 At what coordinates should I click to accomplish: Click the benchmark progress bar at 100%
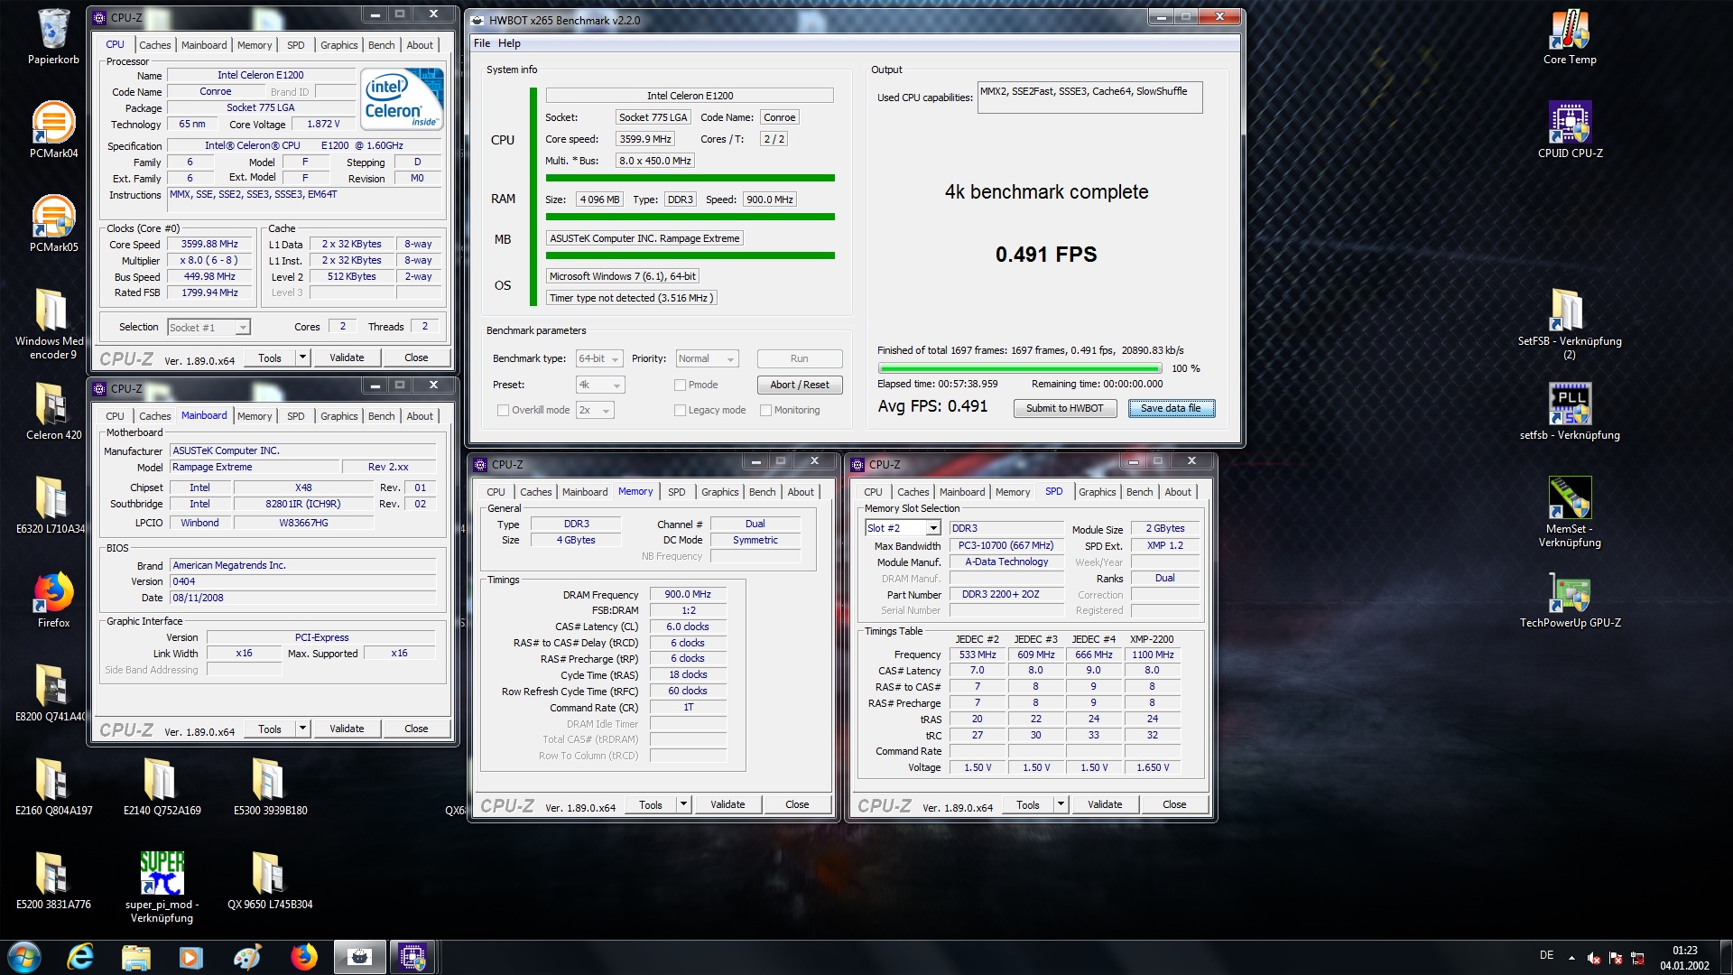[1020, 368]
